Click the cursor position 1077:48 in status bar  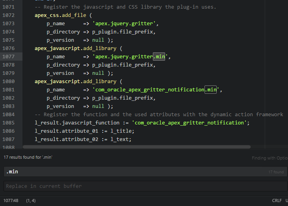(x=11, y=200)
